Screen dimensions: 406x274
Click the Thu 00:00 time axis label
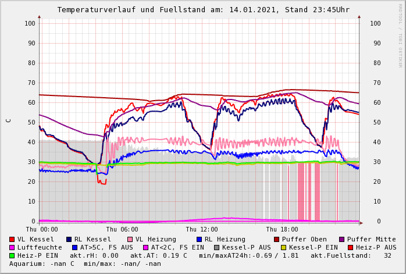tap(42, 230)
